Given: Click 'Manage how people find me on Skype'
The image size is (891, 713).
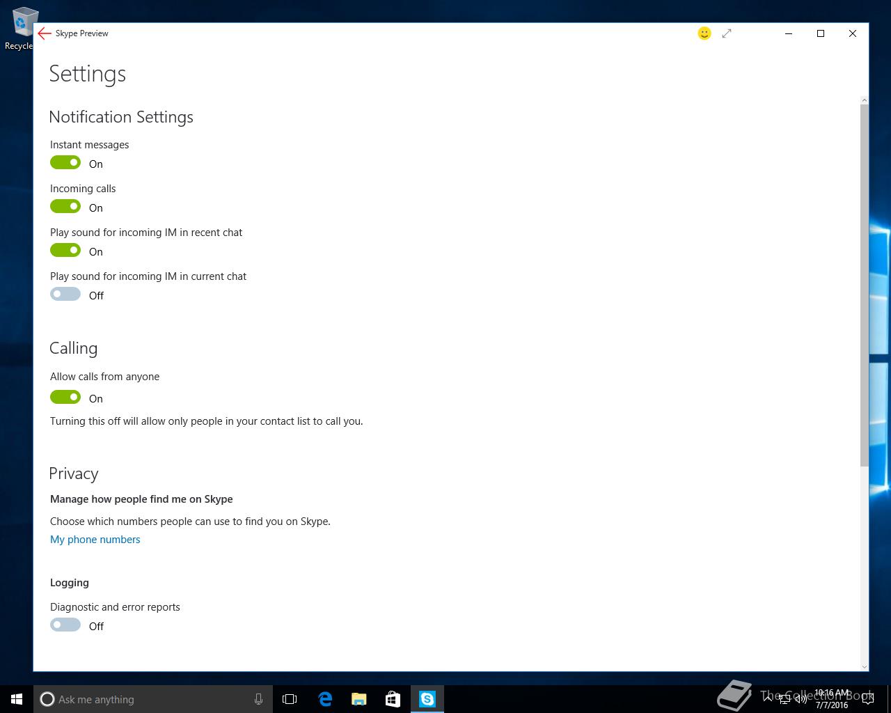Looking at the screenshot, I should pos(141,499).
